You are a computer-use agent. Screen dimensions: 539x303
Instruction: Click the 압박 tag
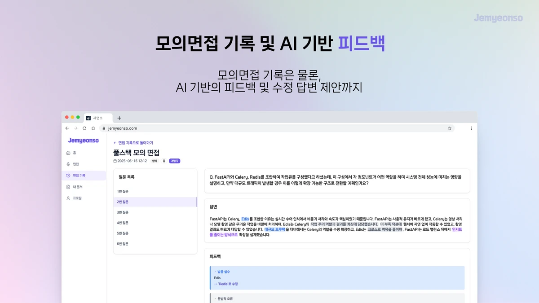(155, 161)
